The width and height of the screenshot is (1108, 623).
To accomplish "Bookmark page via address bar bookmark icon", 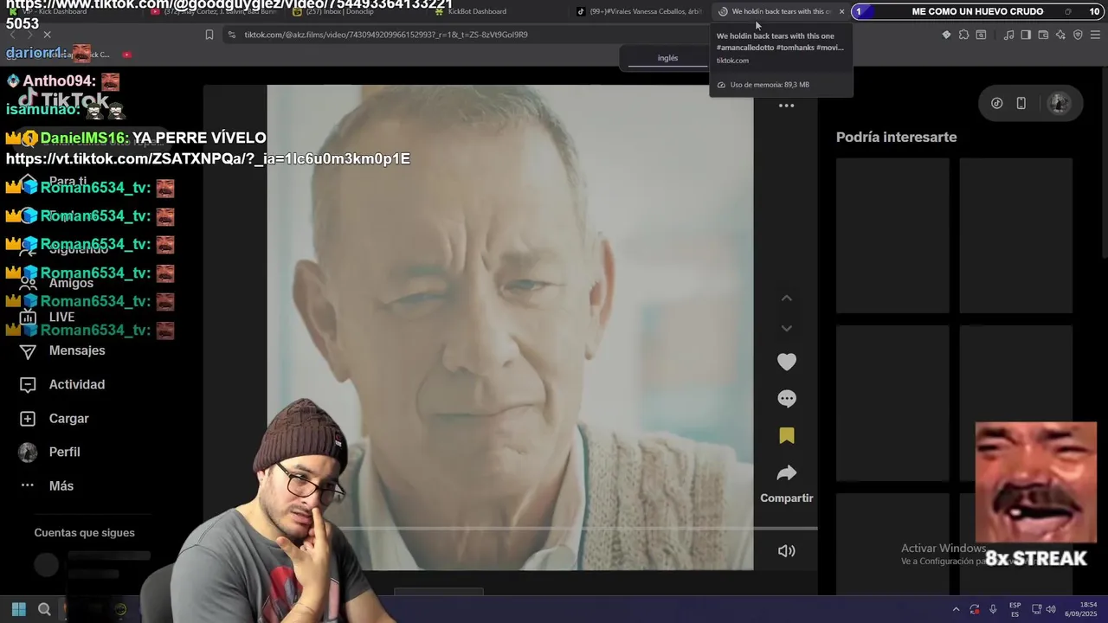I will click(x=209, y=35).
